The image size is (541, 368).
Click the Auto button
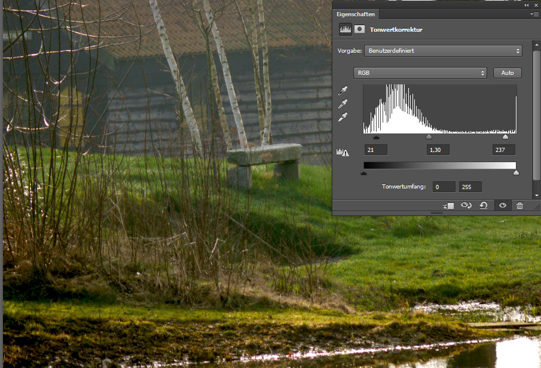pos(507,73)
